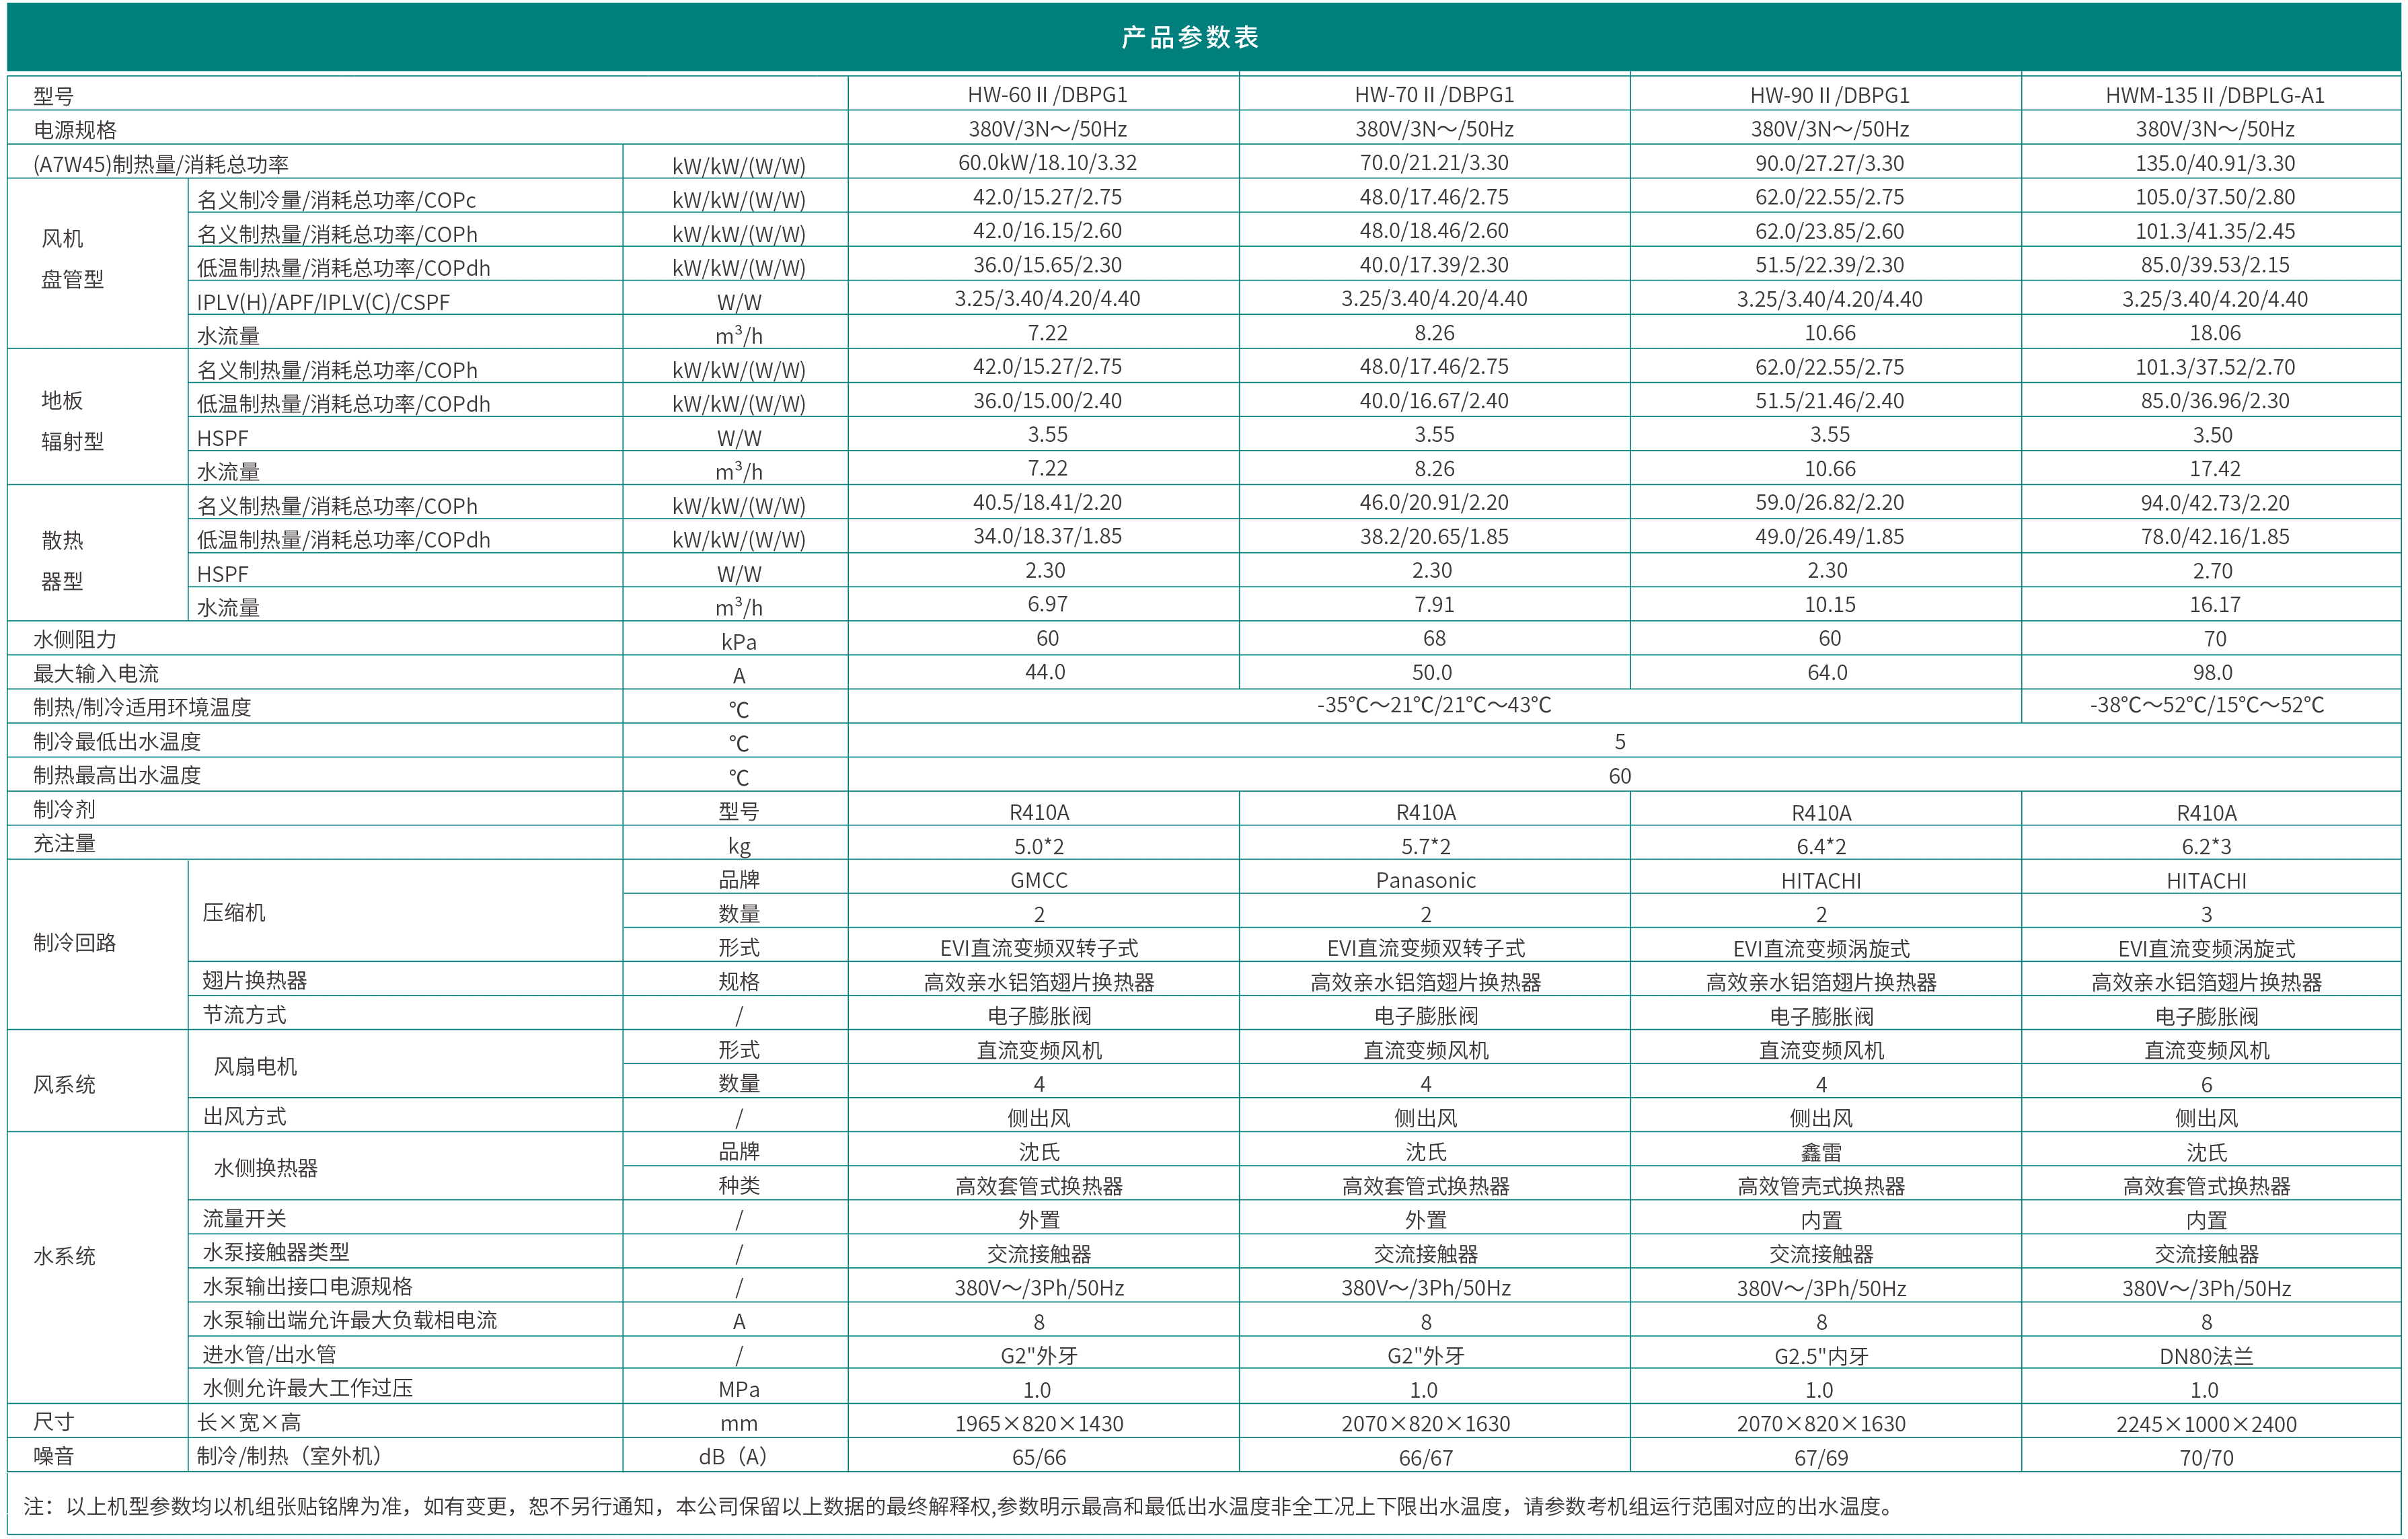The width and height of the screenshot is (2408, 1539).
Task: Click the 型号 row label
Action: pos(54,97)
